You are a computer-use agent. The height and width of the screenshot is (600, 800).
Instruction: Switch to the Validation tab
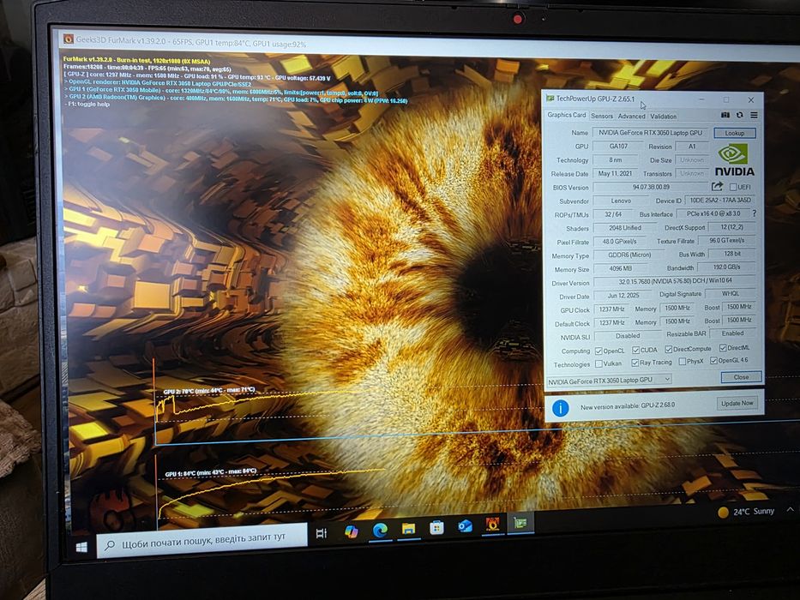pyautogui.click(x=664, y=117)
